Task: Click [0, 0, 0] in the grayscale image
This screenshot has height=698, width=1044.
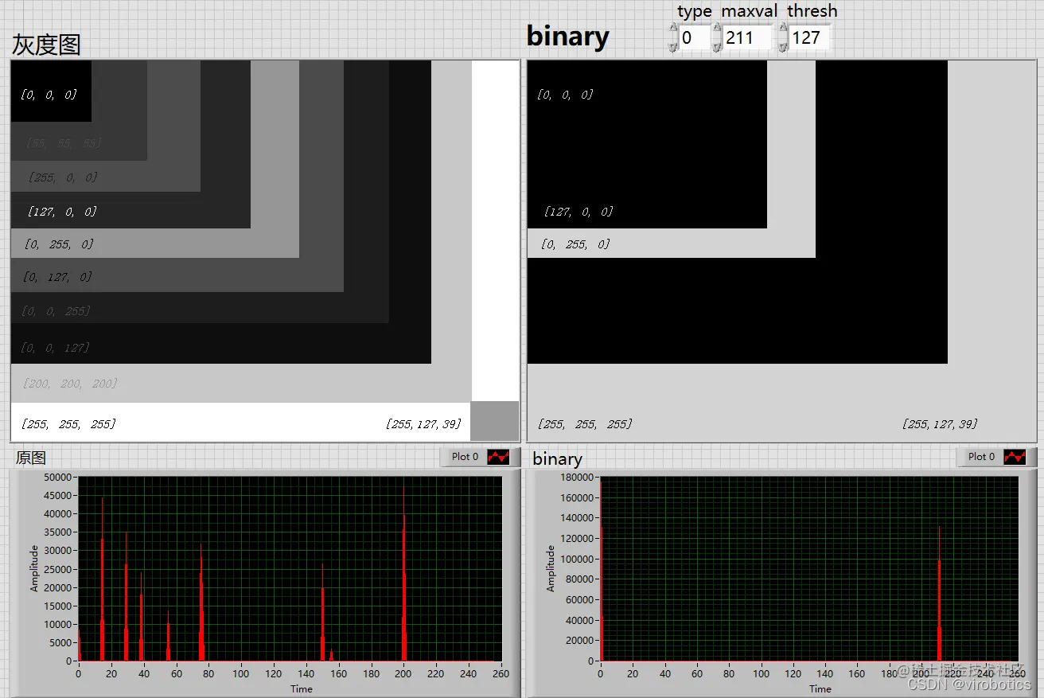Action: point(49,95)
